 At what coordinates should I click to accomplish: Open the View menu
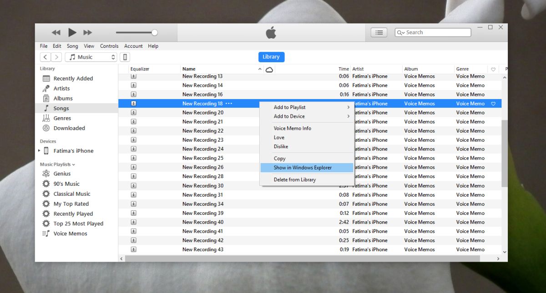pos(89,46)
